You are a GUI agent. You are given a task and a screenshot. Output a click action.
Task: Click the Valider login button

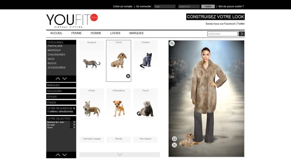tap(208, 6)
